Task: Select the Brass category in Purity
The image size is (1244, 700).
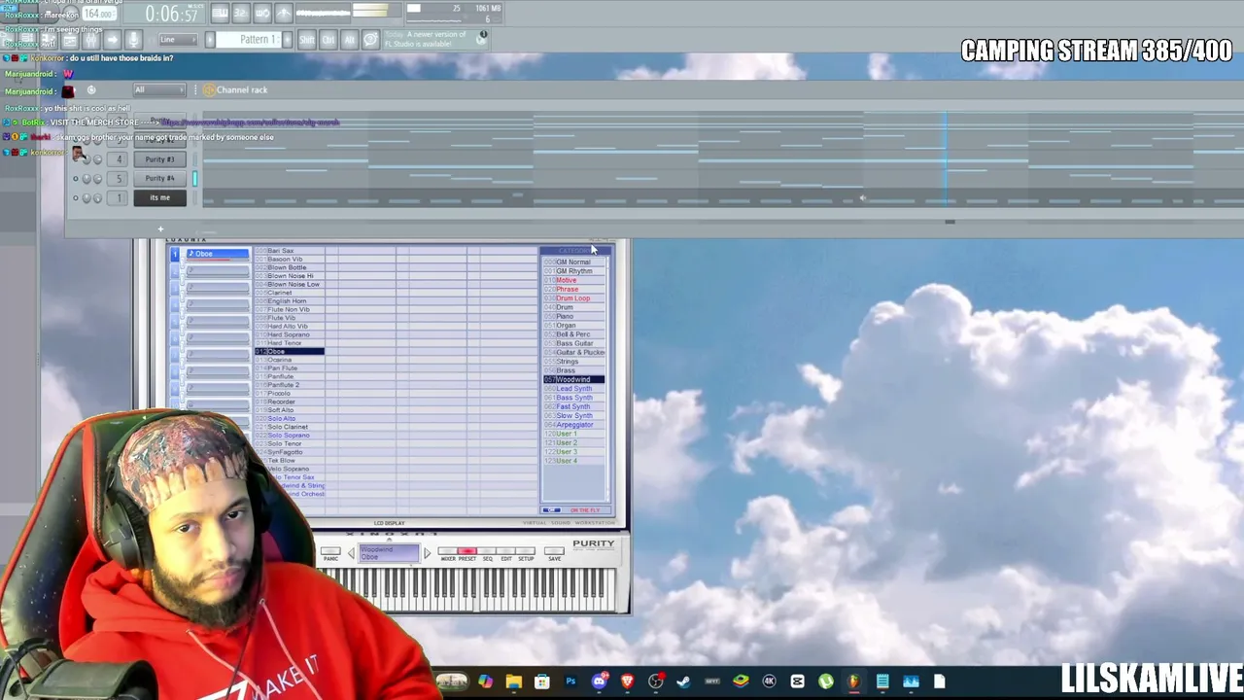Action: (x=566, y=370)
